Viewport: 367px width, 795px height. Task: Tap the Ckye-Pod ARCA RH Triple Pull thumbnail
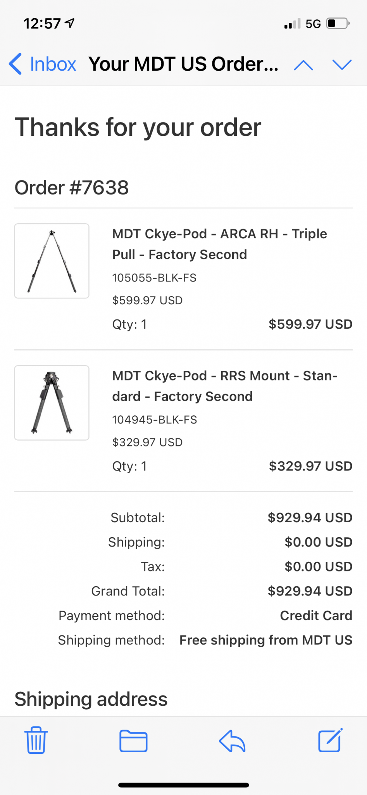(x=52, y=261)
